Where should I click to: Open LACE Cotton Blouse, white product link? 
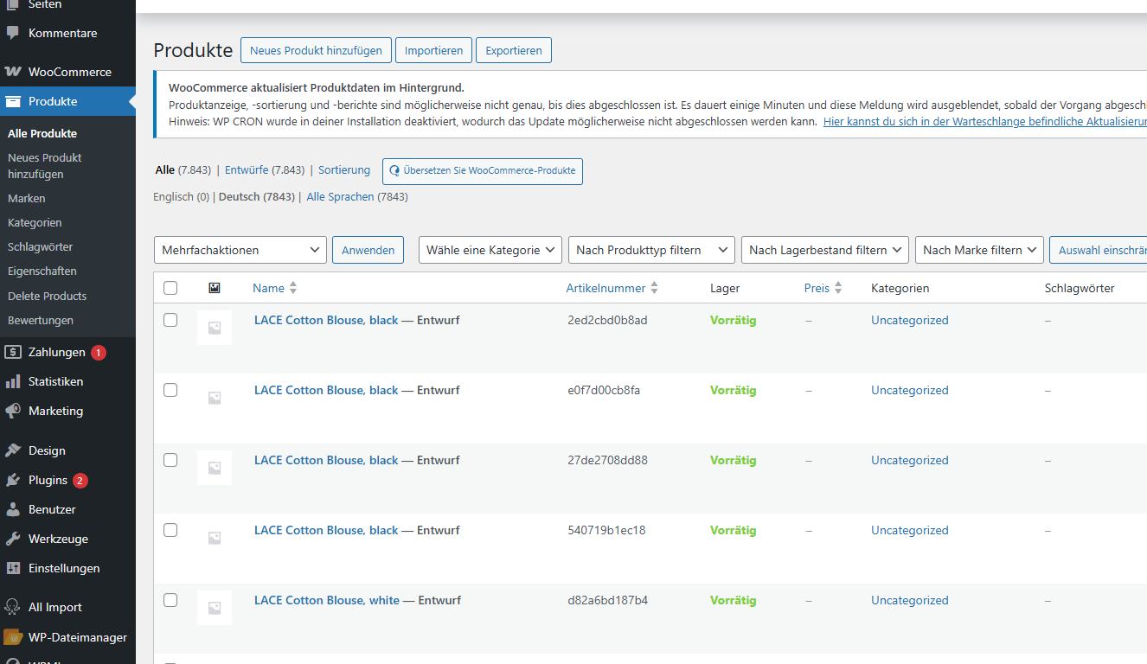pos(327,600)
